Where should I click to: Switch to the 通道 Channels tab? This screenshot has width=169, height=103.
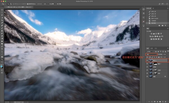152,48
